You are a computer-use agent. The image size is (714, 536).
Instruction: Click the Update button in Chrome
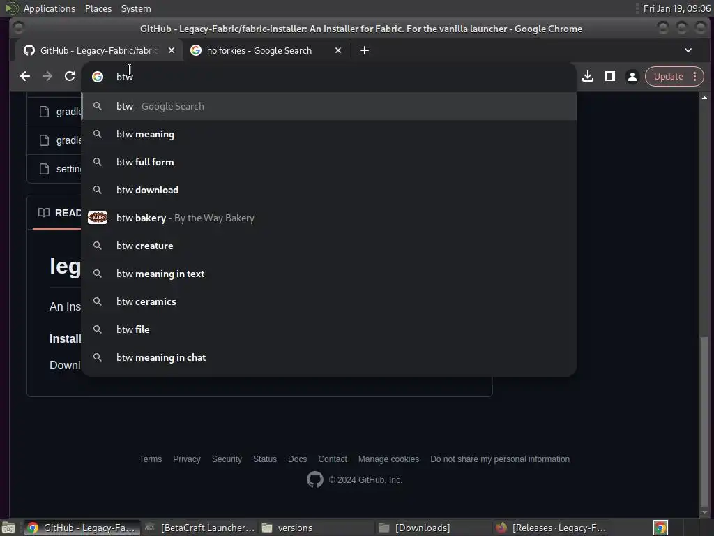pos(668,77)
